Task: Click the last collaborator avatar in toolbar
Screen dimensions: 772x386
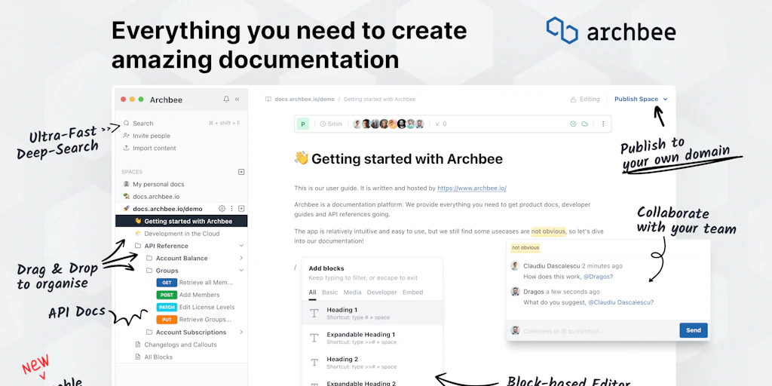Action: [419, 124]
